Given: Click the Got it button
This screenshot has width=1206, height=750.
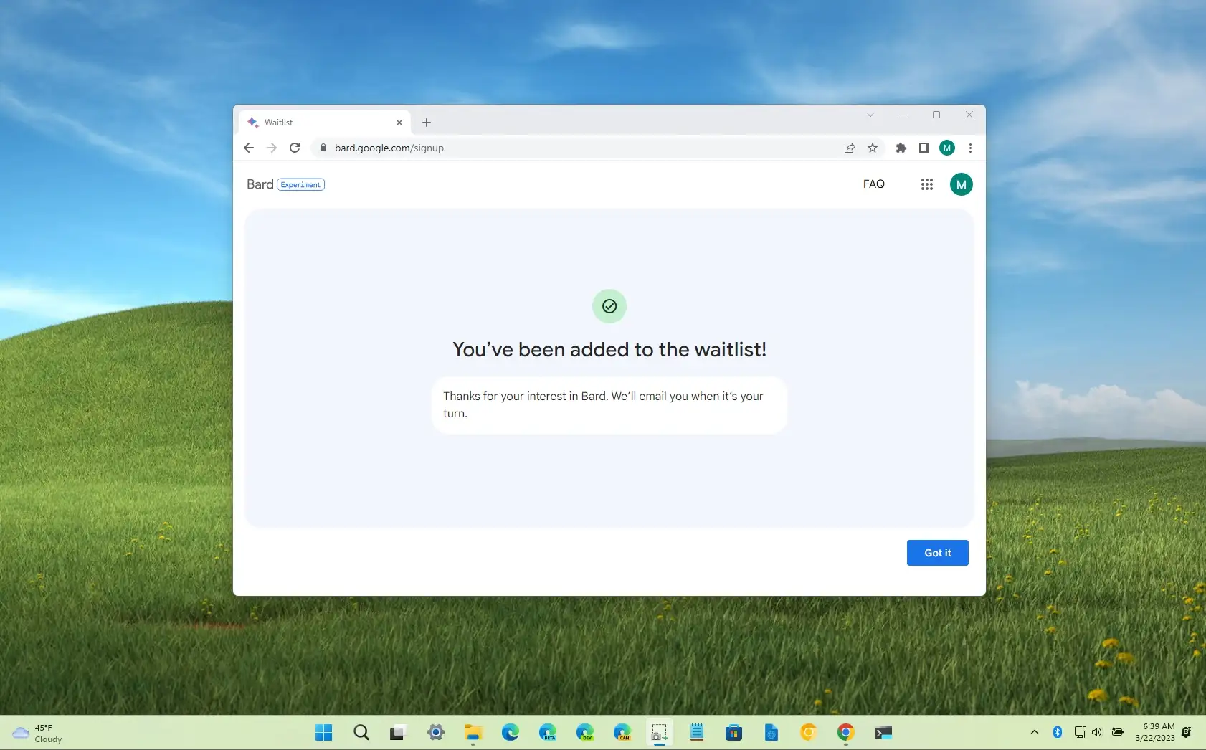Looking at the screenshot, I should point(937,553).
